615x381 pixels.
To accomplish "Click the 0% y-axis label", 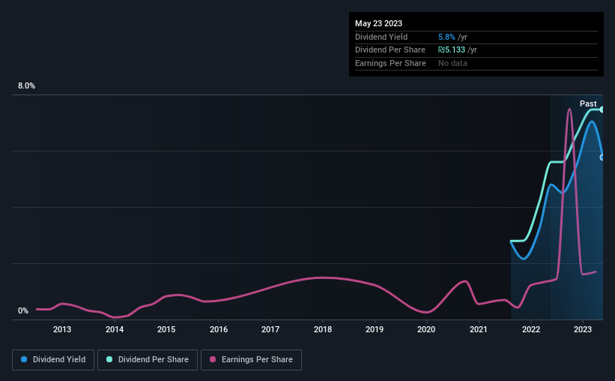I will click(x=23, y=310).
